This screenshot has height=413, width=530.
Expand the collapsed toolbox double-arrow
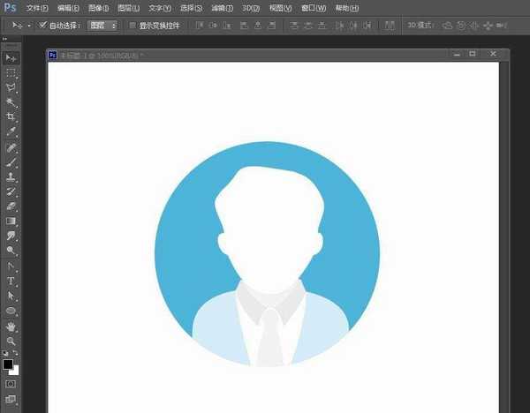tap(5, 41)
